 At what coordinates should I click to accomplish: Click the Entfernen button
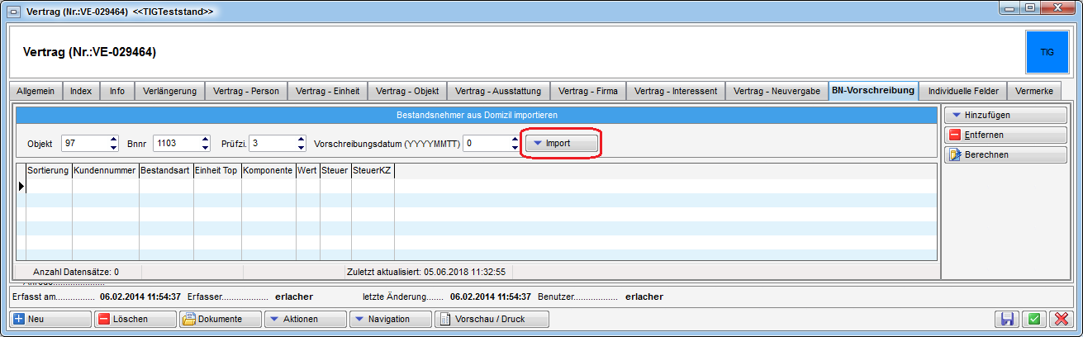pyautogui.click(x=1005, y=135)
